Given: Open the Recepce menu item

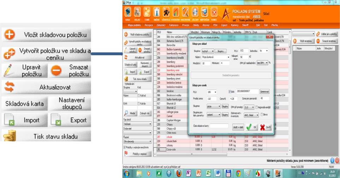Looking at the screenshot, I should point(149,25).
